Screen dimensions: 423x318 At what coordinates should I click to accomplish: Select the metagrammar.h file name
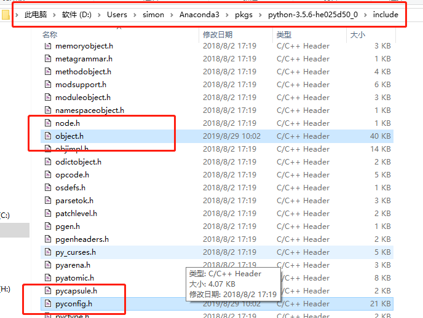point(84,59)
